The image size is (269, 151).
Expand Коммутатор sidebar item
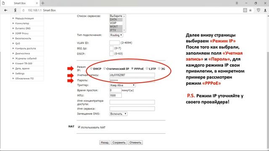[x=22, y=23]
